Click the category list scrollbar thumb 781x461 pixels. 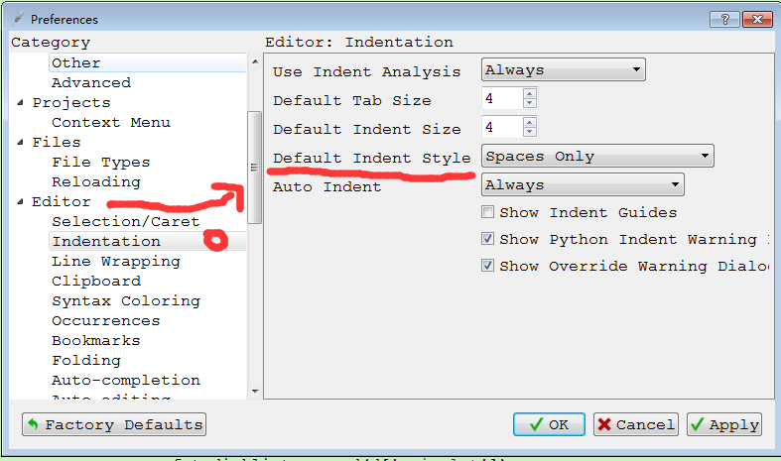254,168
